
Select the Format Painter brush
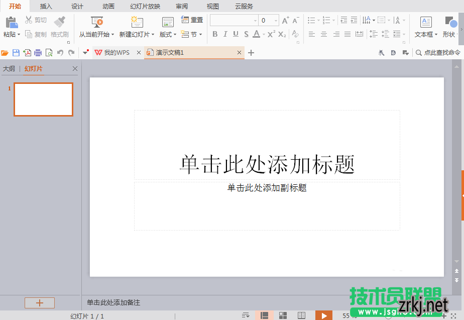click(x=59, y=21)
